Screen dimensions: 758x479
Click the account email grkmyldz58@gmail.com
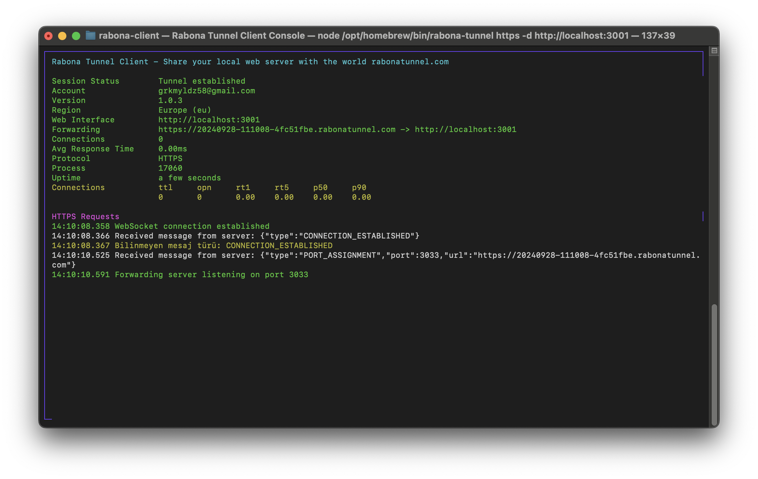pyautogui.click(x=207, y=91)
